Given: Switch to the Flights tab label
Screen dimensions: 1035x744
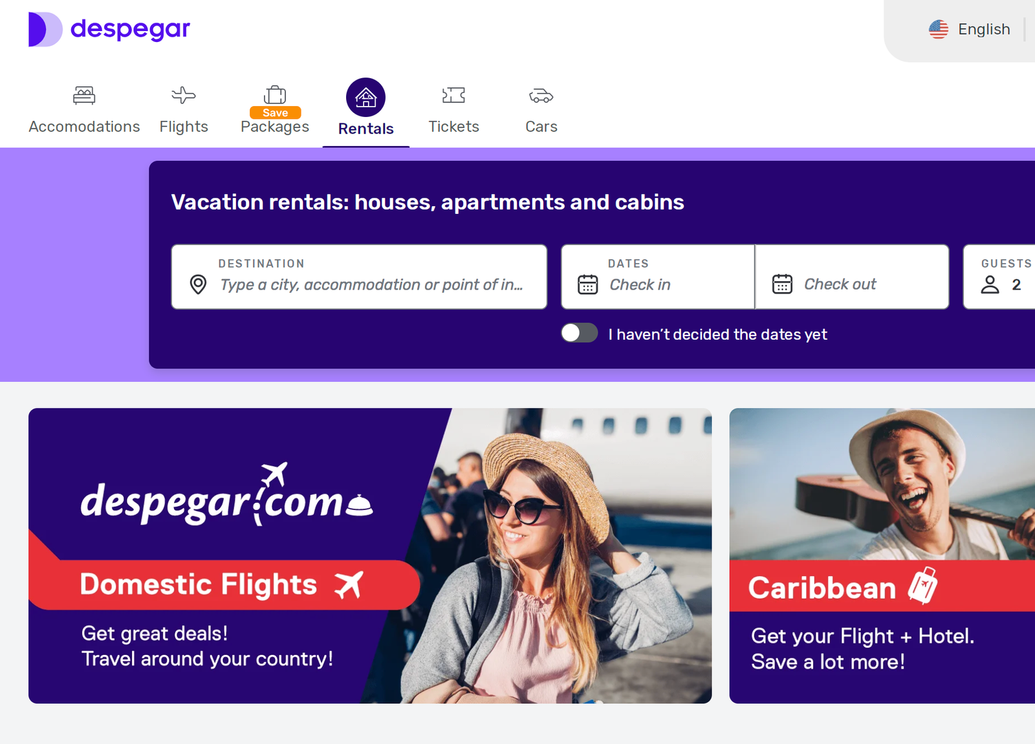Looking at the screenshot, I should click(x=184, y=127).
